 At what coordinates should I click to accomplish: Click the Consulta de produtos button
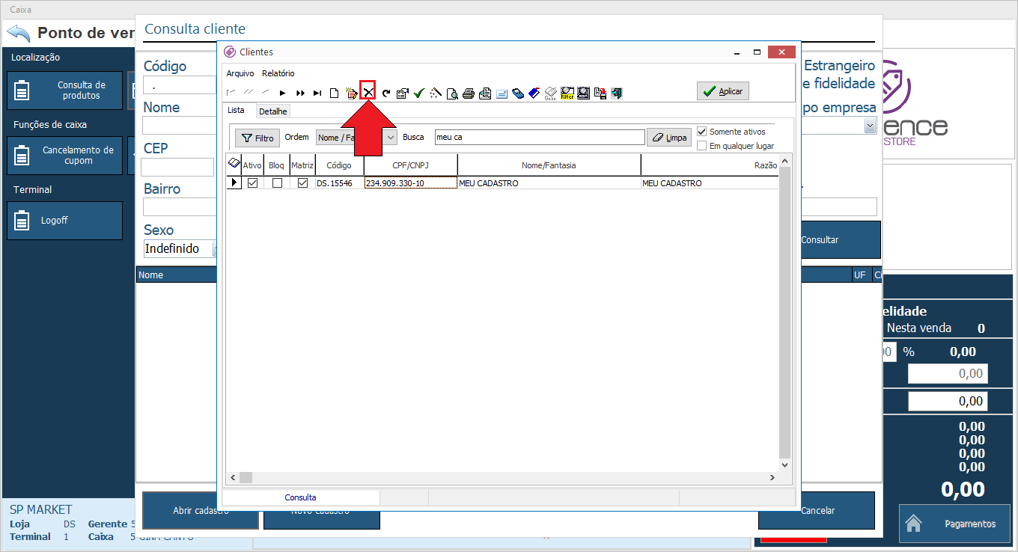(64, 91)
